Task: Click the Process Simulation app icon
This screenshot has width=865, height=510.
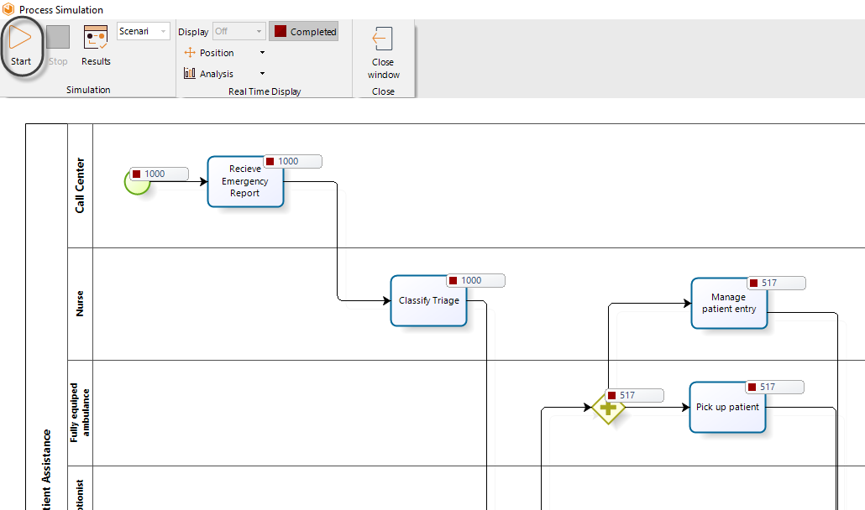Action: click(x=8, y=9)
